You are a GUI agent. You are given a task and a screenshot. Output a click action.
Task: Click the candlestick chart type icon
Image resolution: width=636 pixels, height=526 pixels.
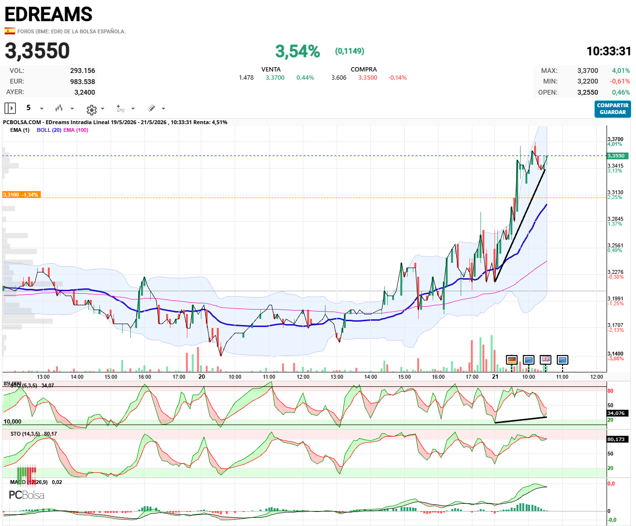point(59,108)
